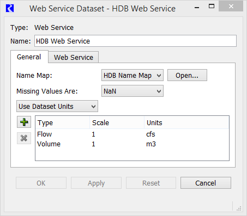Select the General tab
Viewport: 247px width, 216px height.
point(29,57)
